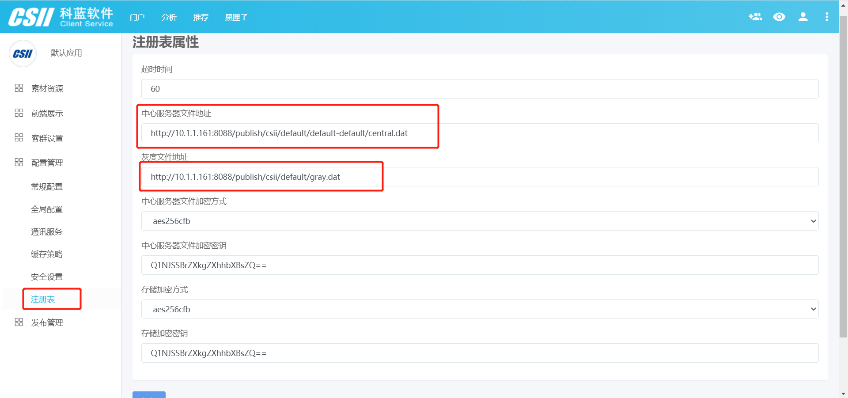Open the 存储加密方式 dropdown
Viewport: 848px width, 398px height.
[480, 309]
